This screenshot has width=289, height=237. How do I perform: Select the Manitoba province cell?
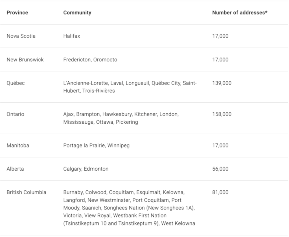[x=18, y=145]
